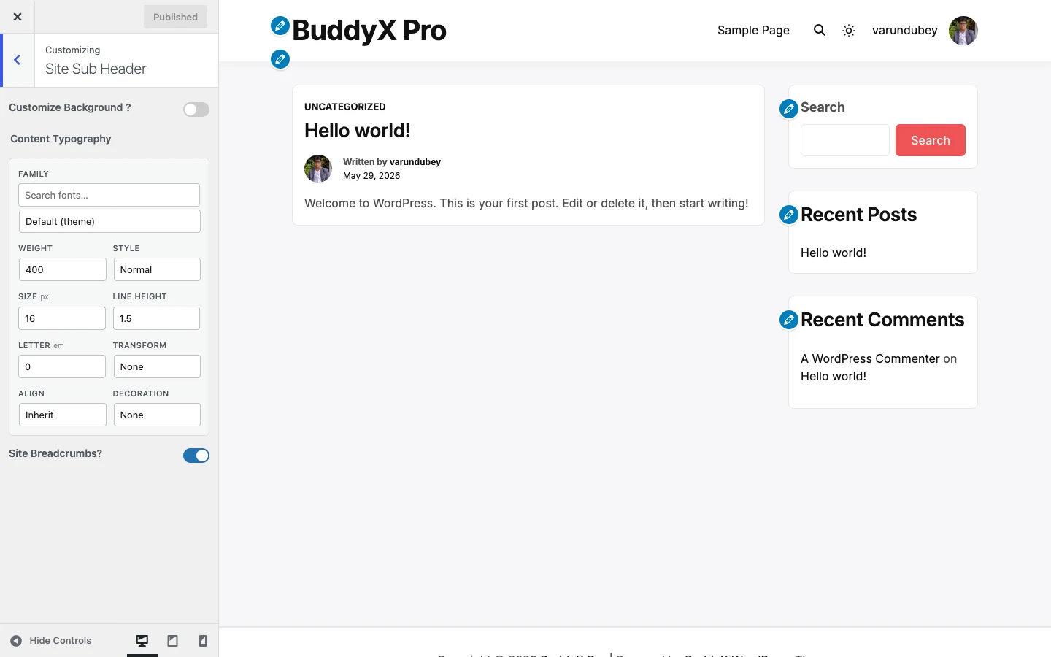
Task: Open the Transform dropdown
Action: [157, 366]
